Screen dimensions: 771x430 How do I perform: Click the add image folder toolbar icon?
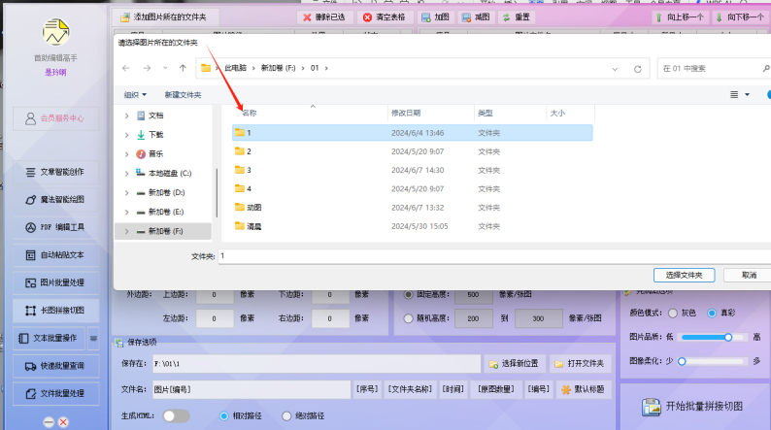[125, 17]
